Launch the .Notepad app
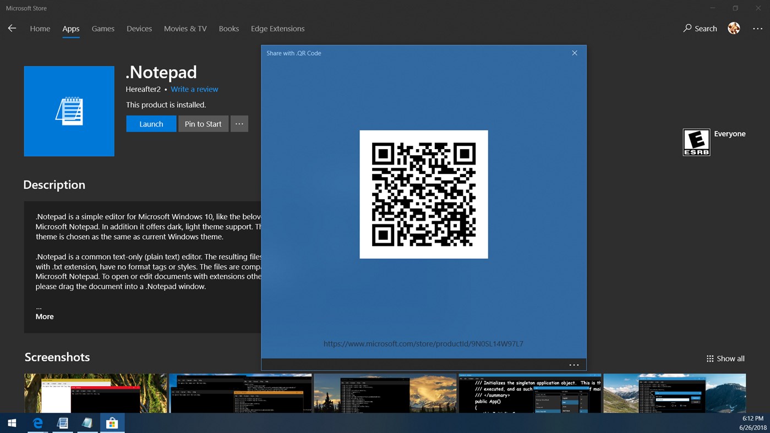 tap(151, 123)
